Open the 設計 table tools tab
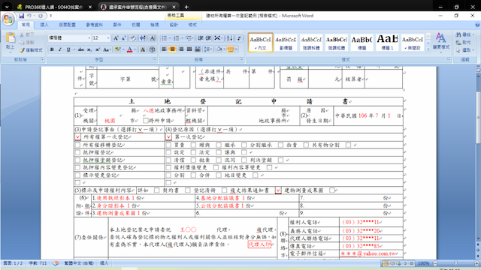 (x=174, y=25)
